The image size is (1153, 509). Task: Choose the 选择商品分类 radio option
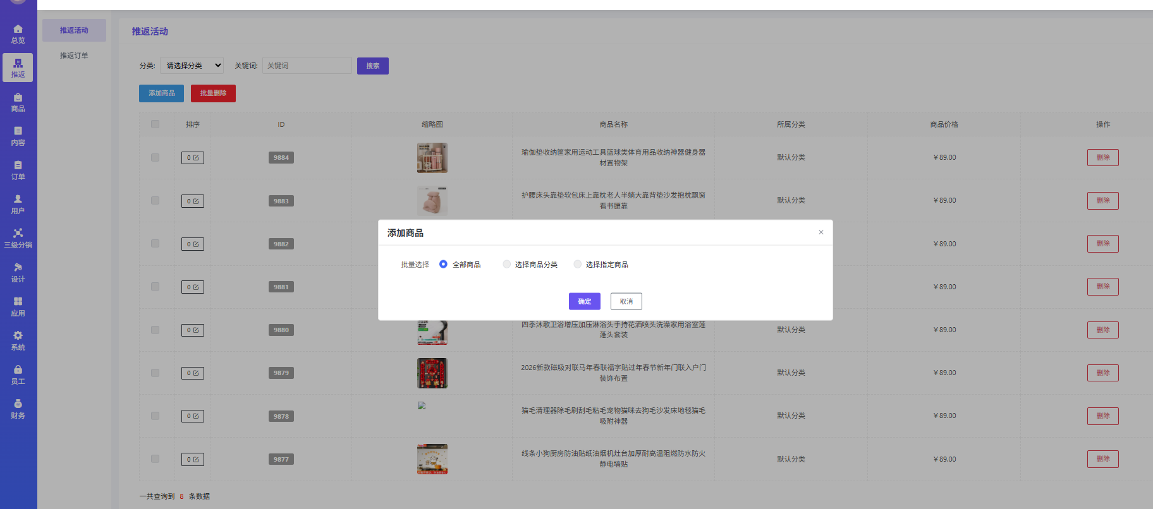[506, 265]
